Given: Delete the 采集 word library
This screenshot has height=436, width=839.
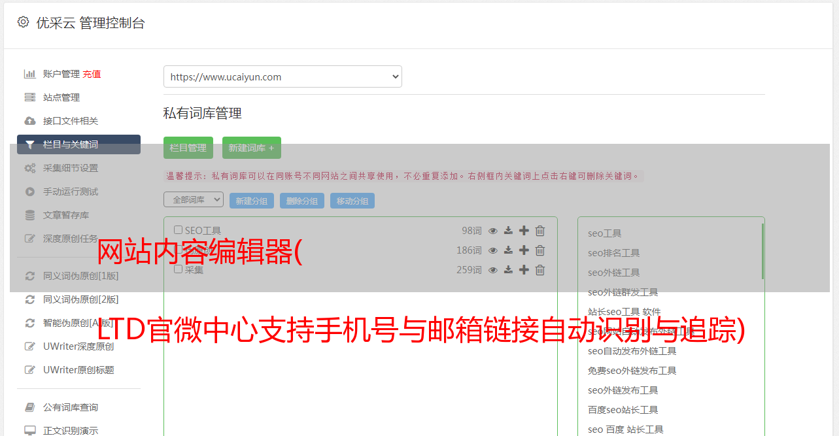Looking at the screenshot, I should click(x=540, y=270).
